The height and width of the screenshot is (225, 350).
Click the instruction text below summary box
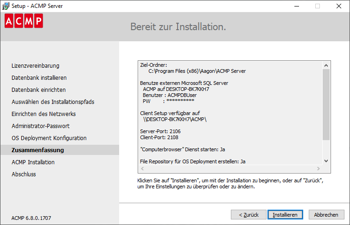(x=230, y=183)
